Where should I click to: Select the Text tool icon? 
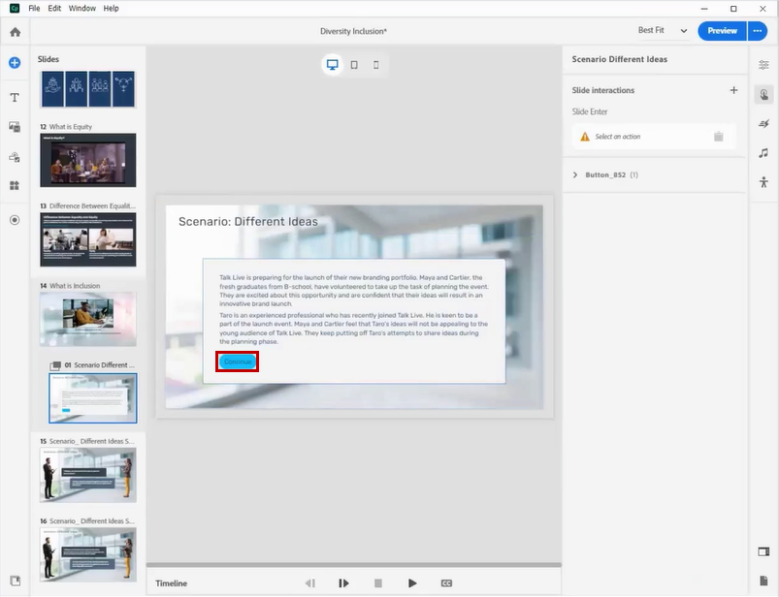(15, 97)
